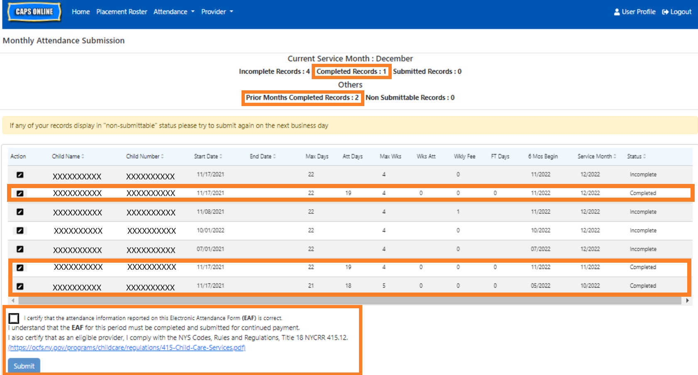
Task: Open User Profile
Action: click(635, 12)
